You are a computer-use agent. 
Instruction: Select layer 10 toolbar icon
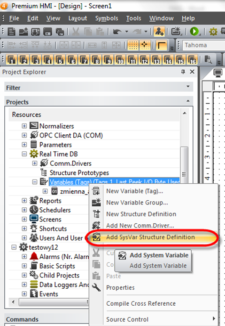click(120, 59)
